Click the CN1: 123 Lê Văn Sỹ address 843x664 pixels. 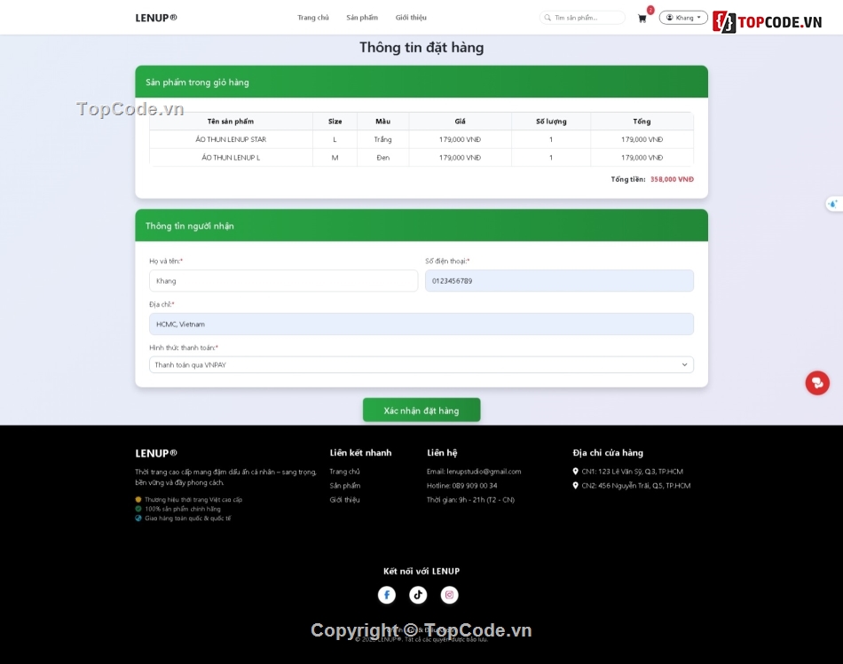[632, 471]
